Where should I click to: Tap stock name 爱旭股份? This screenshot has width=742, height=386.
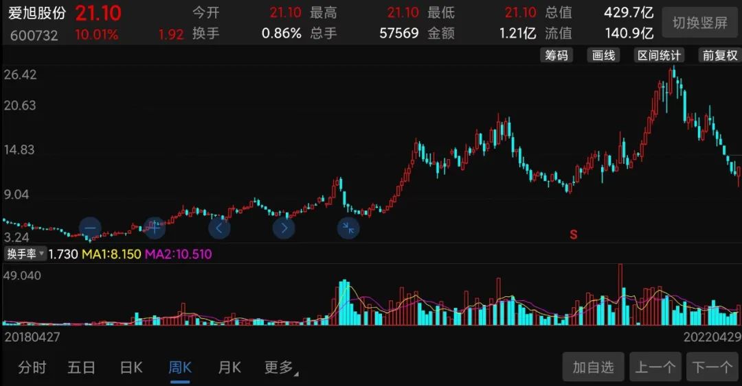[x=37, y=13]
